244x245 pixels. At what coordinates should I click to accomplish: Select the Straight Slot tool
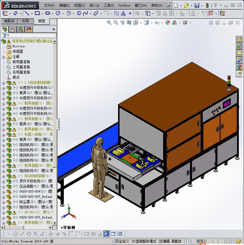click(48, 13)
